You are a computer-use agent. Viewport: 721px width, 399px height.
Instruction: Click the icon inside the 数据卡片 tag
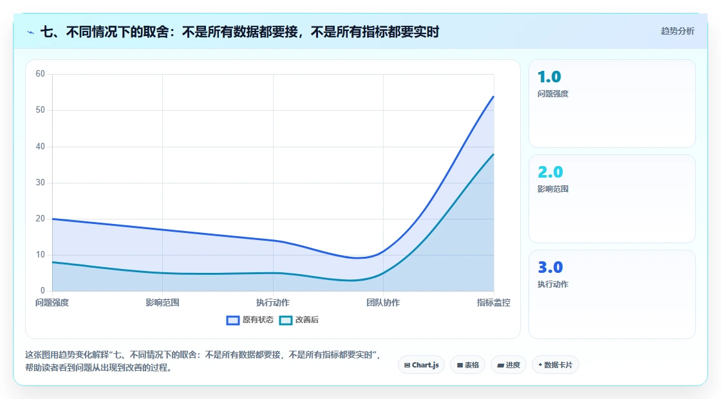pos(540,365)
